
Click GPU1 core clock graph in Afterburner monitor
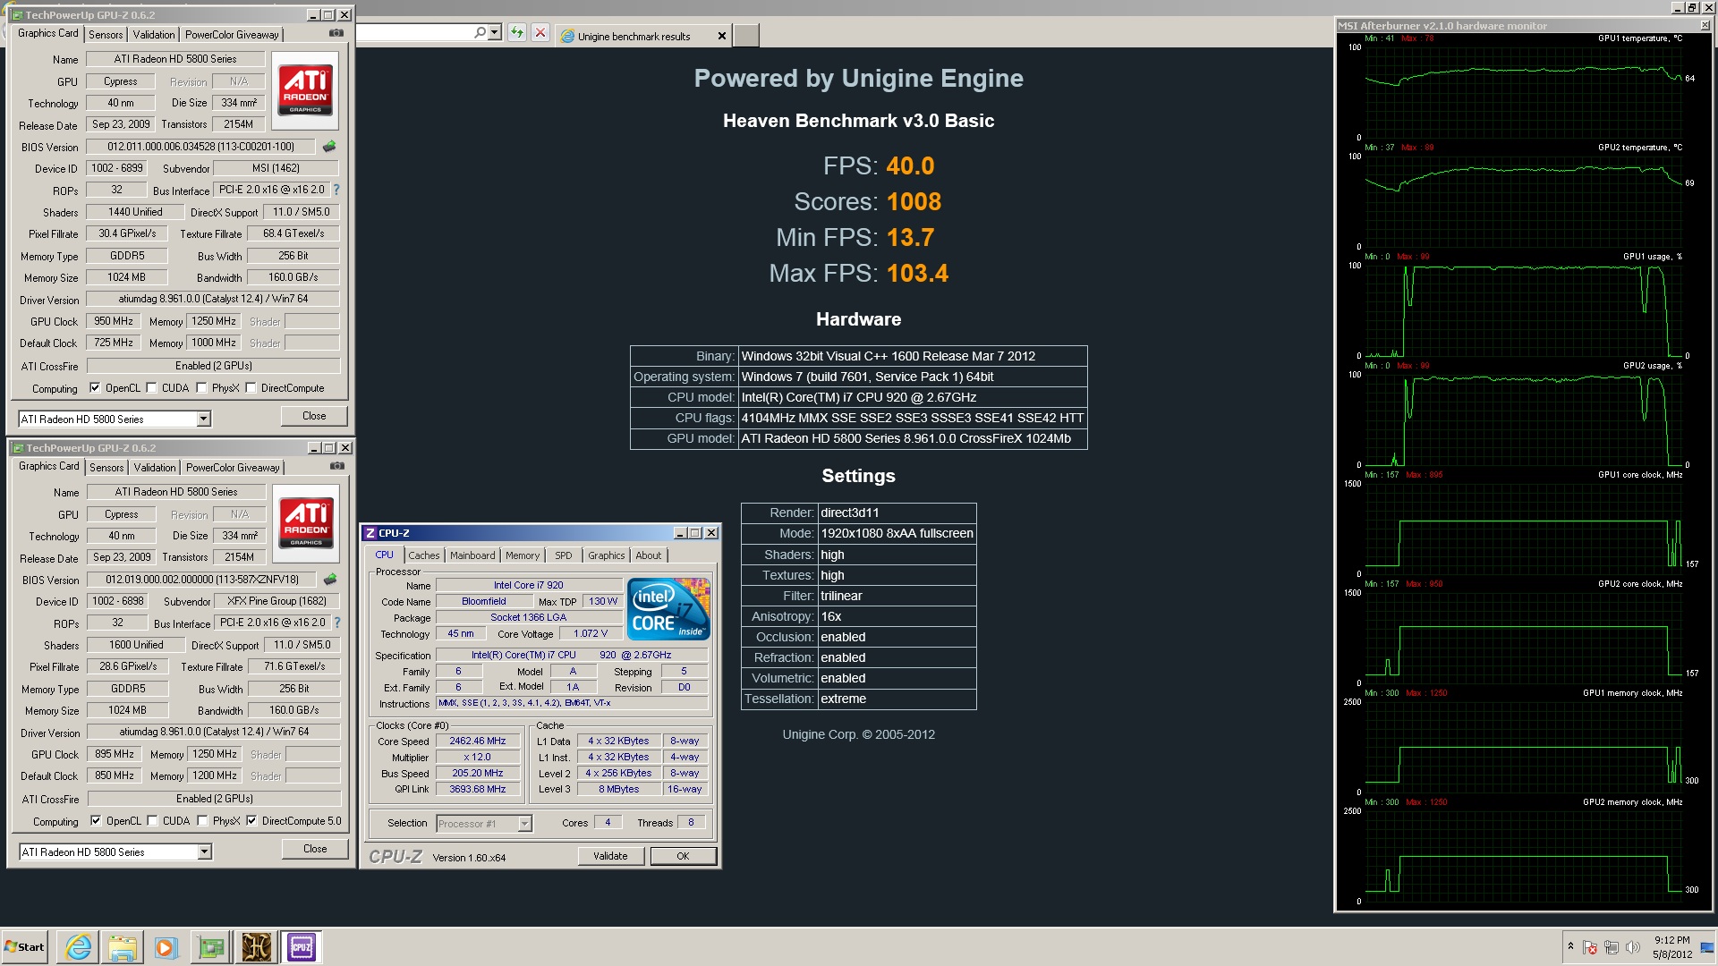tap(1524, 530)
